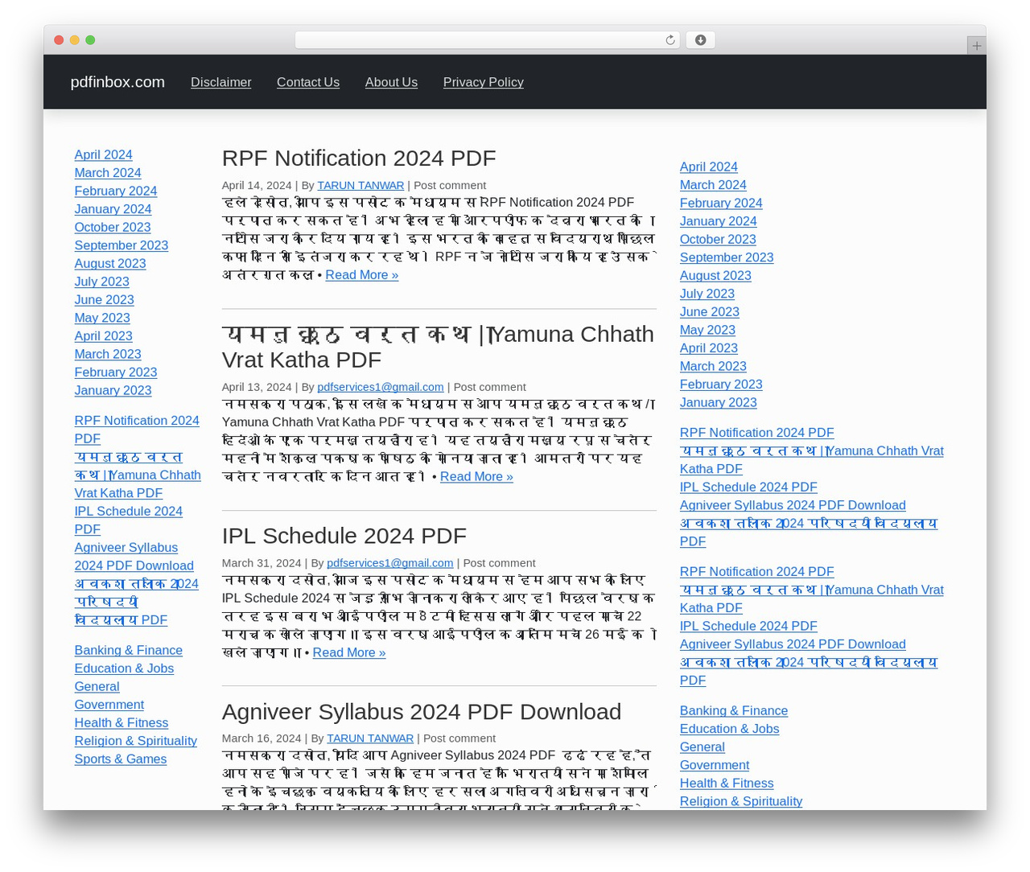Click the browser reload icon

pos(669,40)
